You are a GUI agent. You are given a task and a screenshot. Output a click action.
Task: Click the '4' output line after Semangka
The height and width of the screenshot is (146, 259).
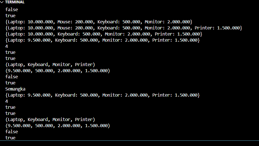tap(7, 101)
